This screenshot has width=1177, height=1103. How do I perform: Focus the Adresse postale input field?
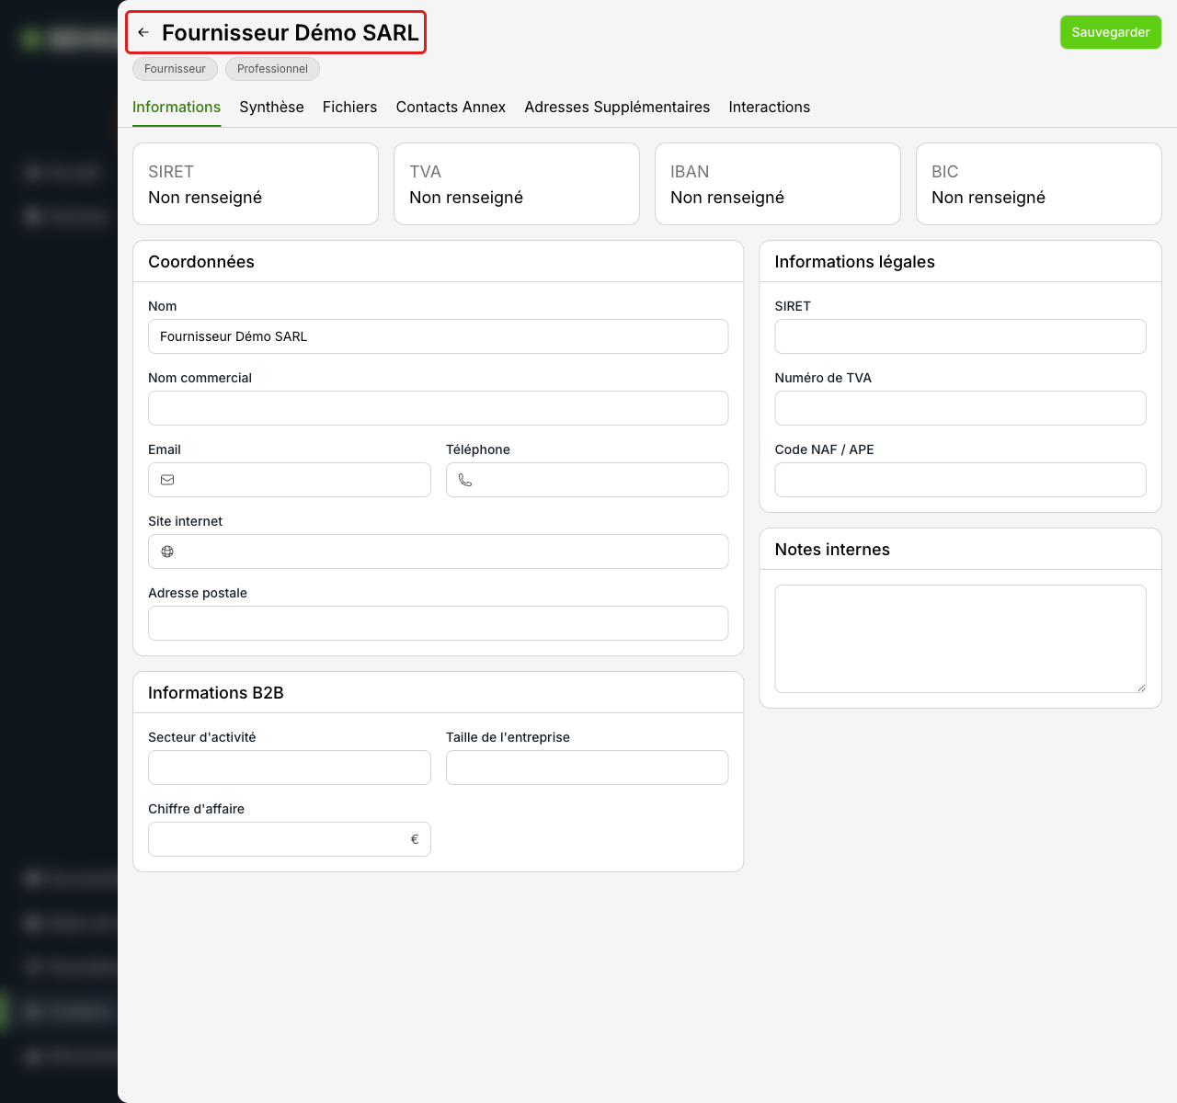(438, 623)
